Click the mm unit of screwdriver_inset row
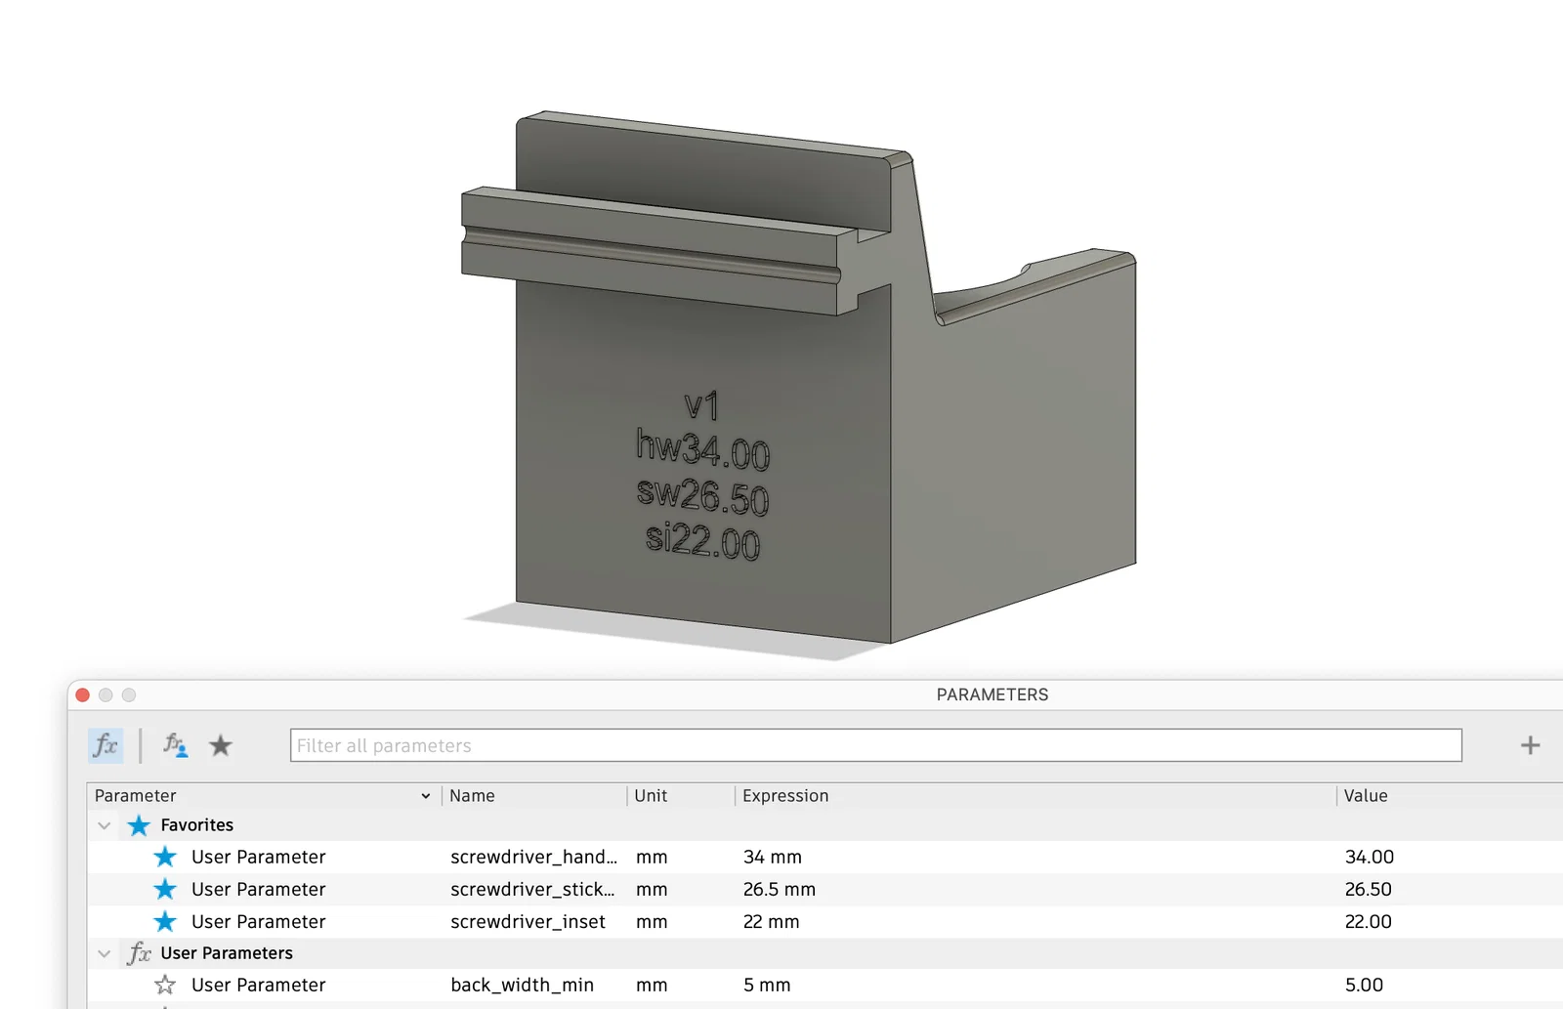This screenshot has width=1563, height=1009. (652, 921)
